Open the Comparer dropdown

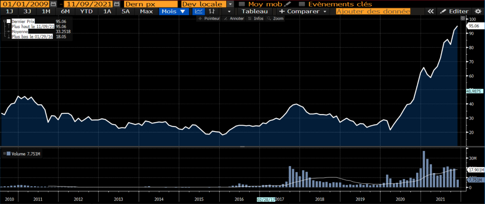(302, 11)
